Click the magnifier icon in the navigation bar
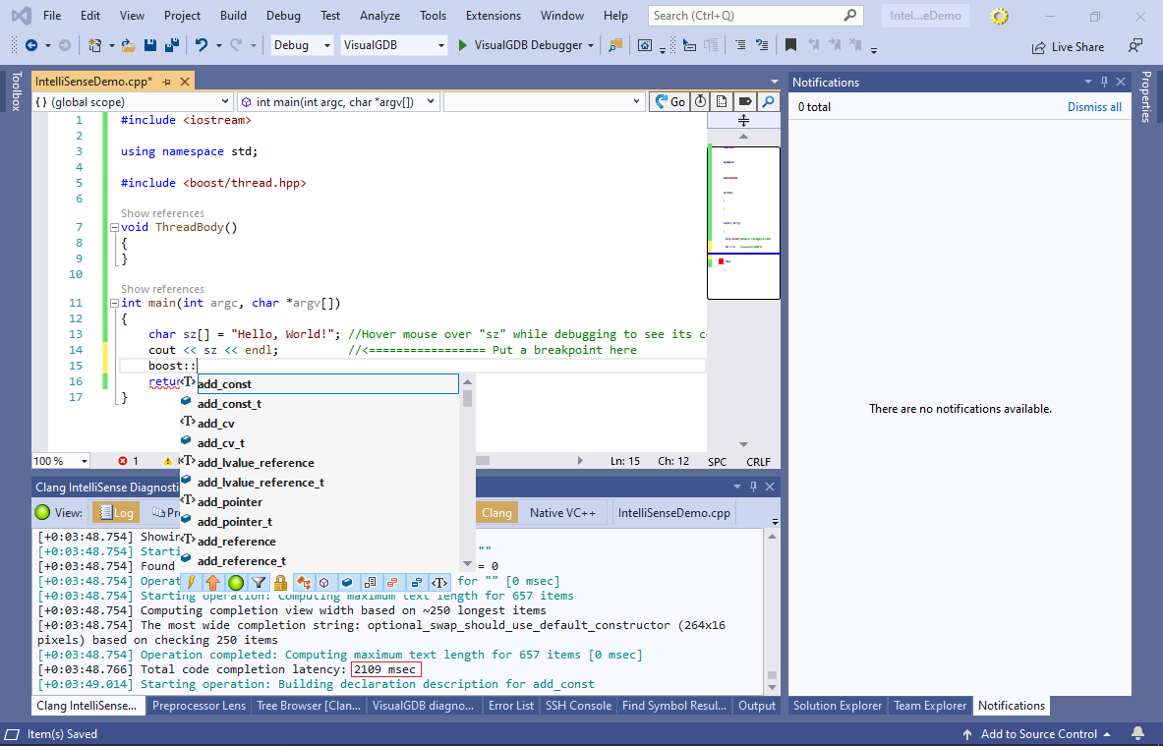Image resolution: width=1163 pixels, height=746 pixels. click(769, 101)
